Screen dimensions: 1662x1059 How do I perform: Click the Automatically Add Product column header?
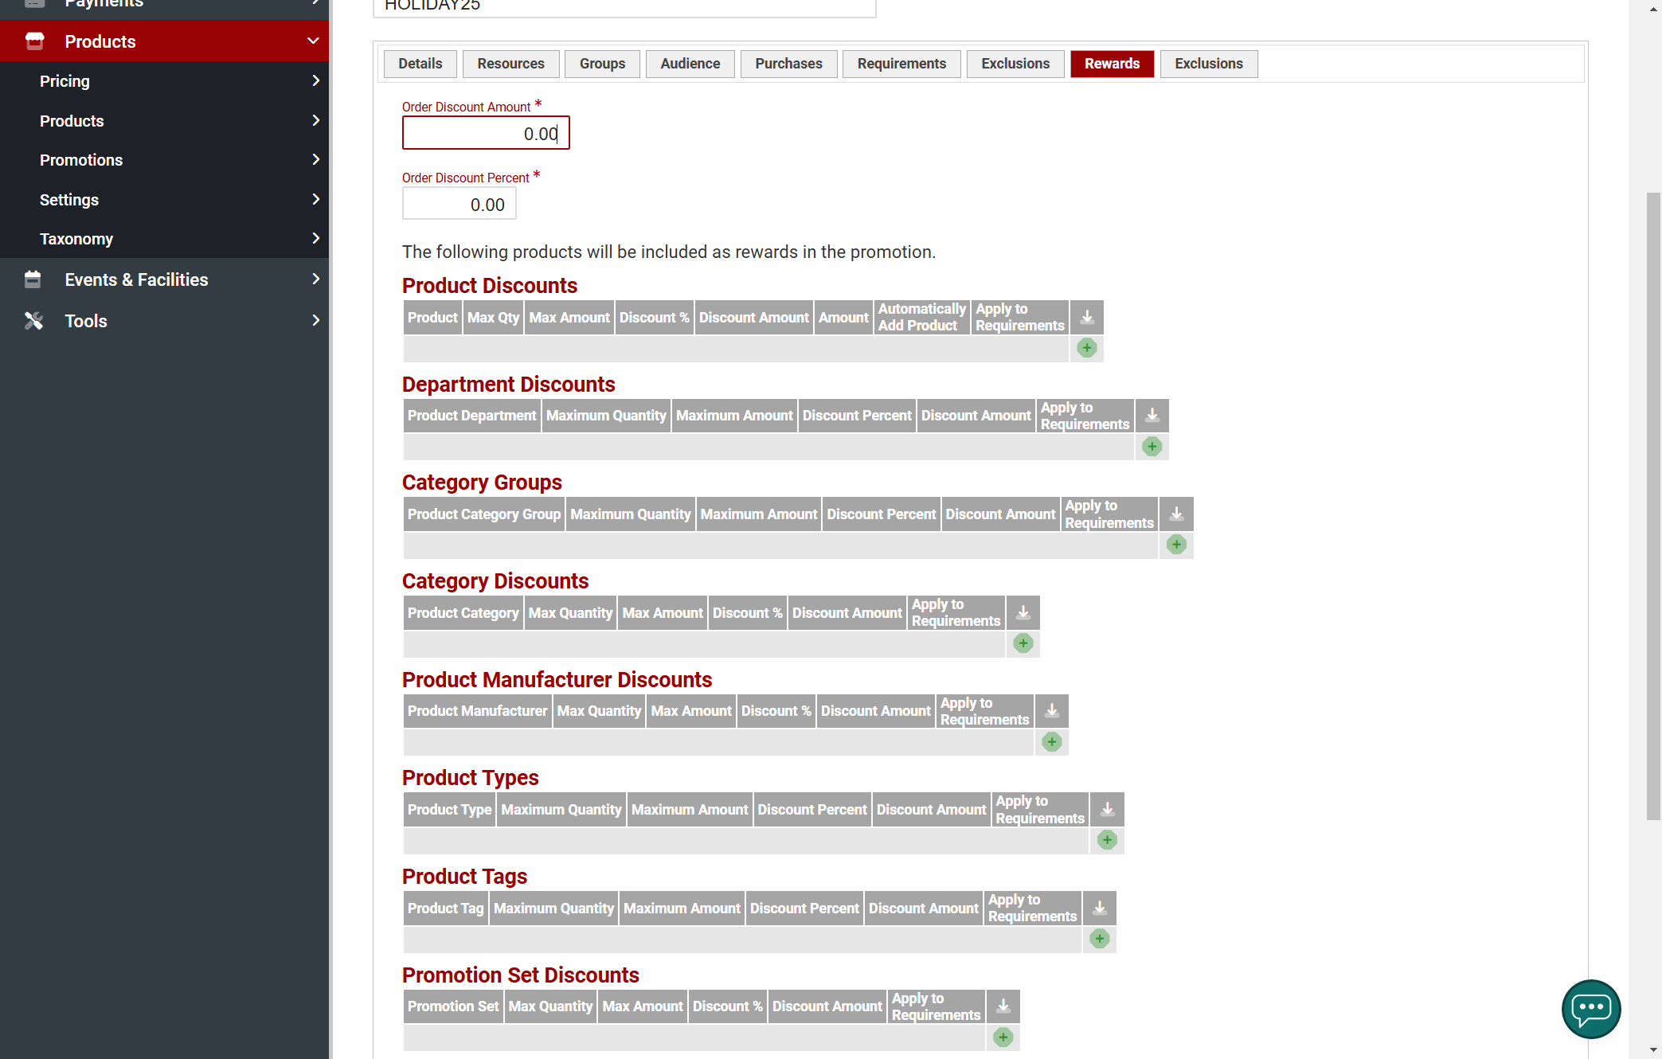(x=921, y=318)
